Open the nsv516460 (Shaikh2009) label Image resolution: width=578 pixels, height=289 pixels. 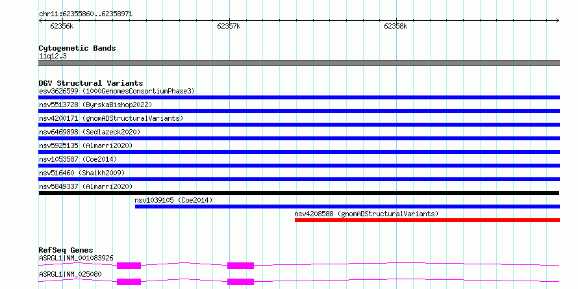(x=82, y=173)
